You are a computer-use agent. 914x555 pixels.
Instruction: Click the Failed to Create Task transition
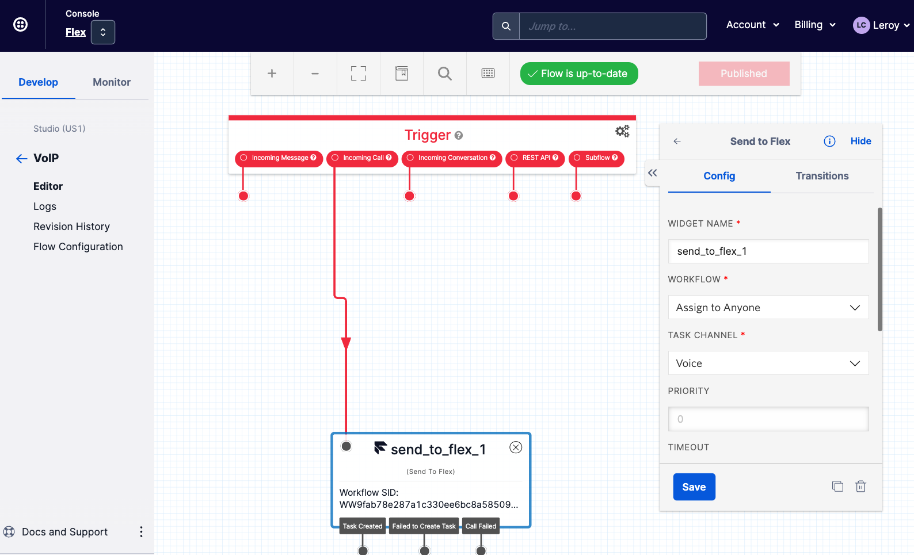[x=424, y=526]
